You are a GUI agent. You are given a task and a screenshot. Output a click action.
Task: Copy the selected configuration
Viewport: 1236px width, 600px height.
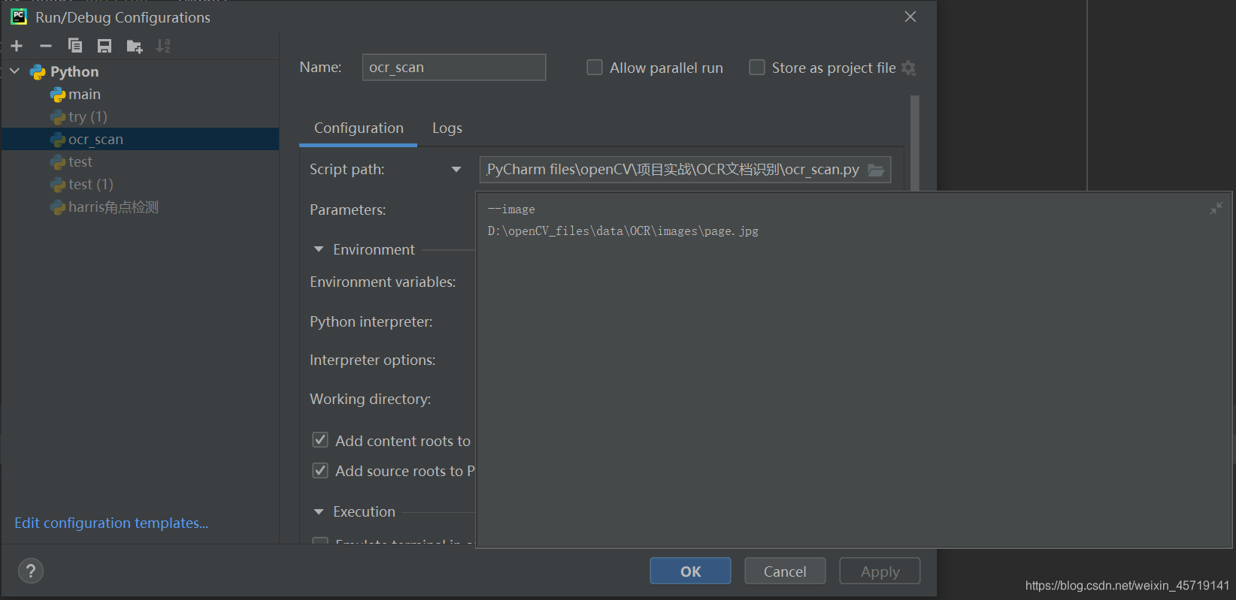coord(75,46)
